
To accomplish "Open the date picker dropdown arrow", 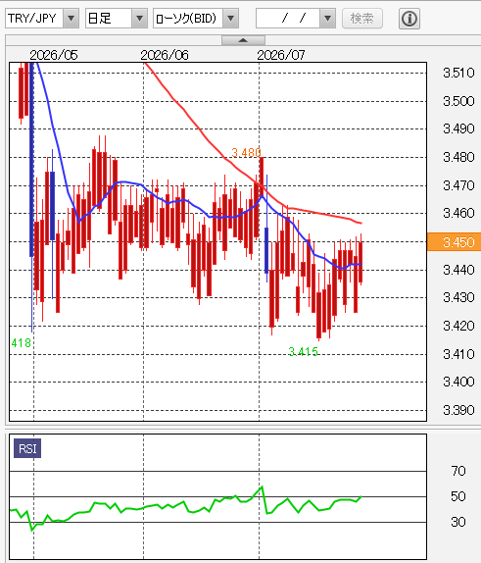I will 327,18.
